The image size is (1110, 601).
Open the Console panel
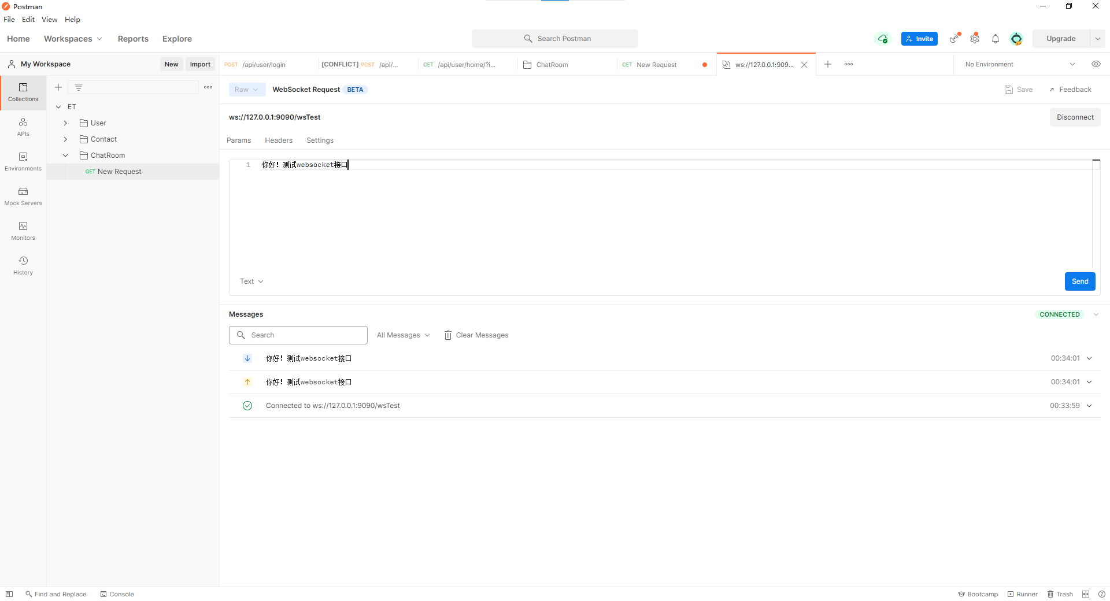[x=117, y=594]
